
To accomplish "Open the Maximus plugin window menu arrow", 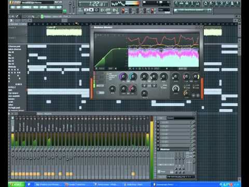I will (92, 27).
